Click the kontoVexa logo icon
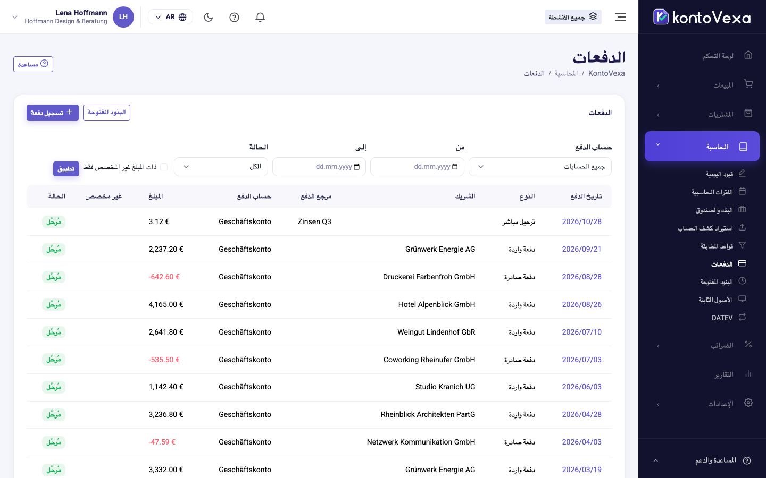Screen dimensions: 766x478 [661, 17]
